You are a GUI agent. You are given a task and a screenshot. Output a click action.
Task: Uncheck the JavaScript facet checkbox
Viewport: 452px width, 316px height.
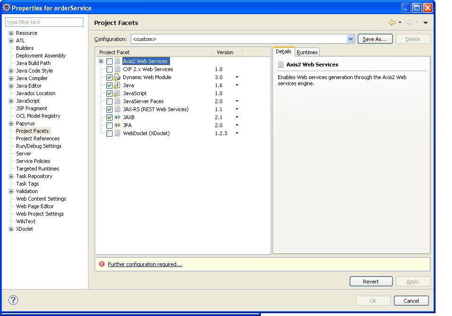pos(109,93)
